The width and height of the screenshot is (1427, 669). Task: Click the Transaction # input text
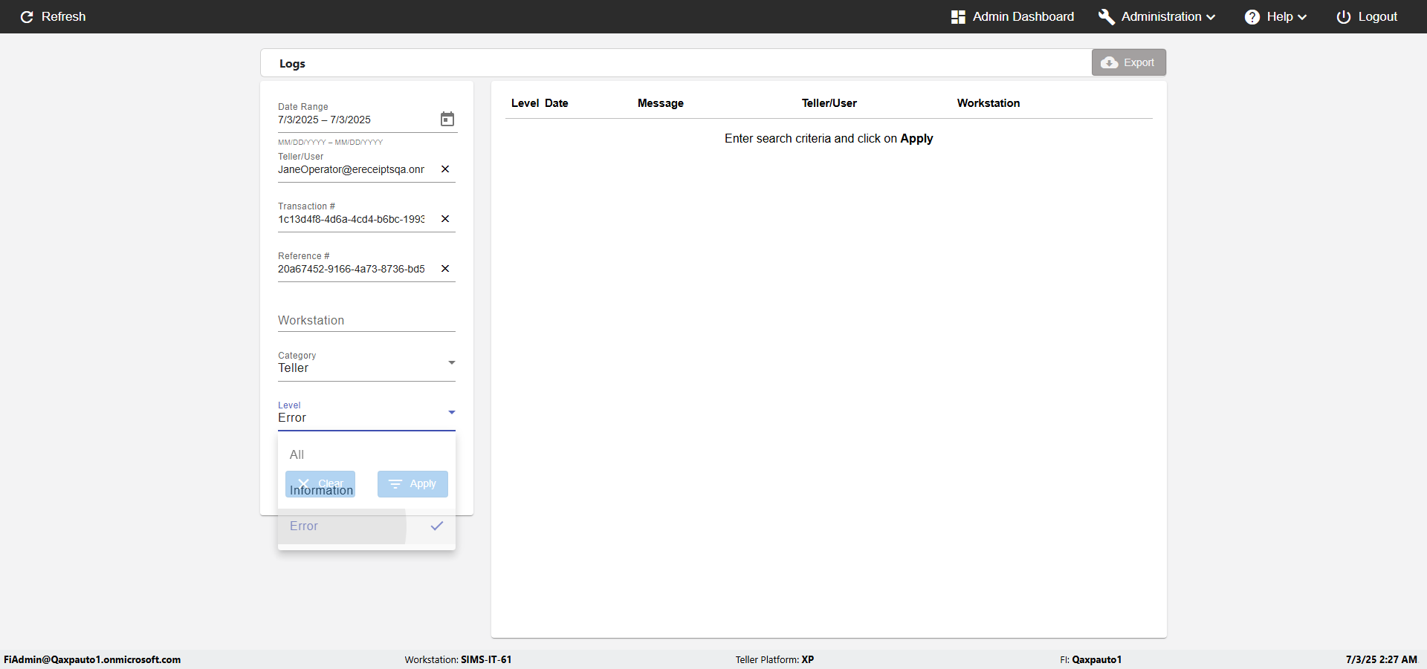point(352,219)
